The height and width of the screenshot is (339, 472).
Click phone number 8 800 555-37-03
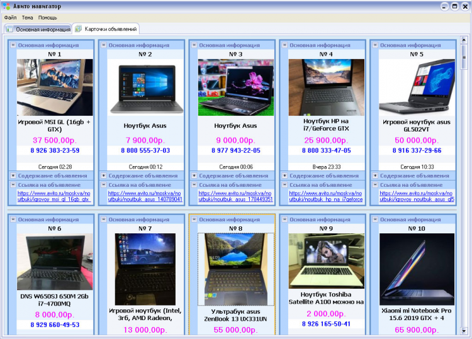[x=145, y=150]
